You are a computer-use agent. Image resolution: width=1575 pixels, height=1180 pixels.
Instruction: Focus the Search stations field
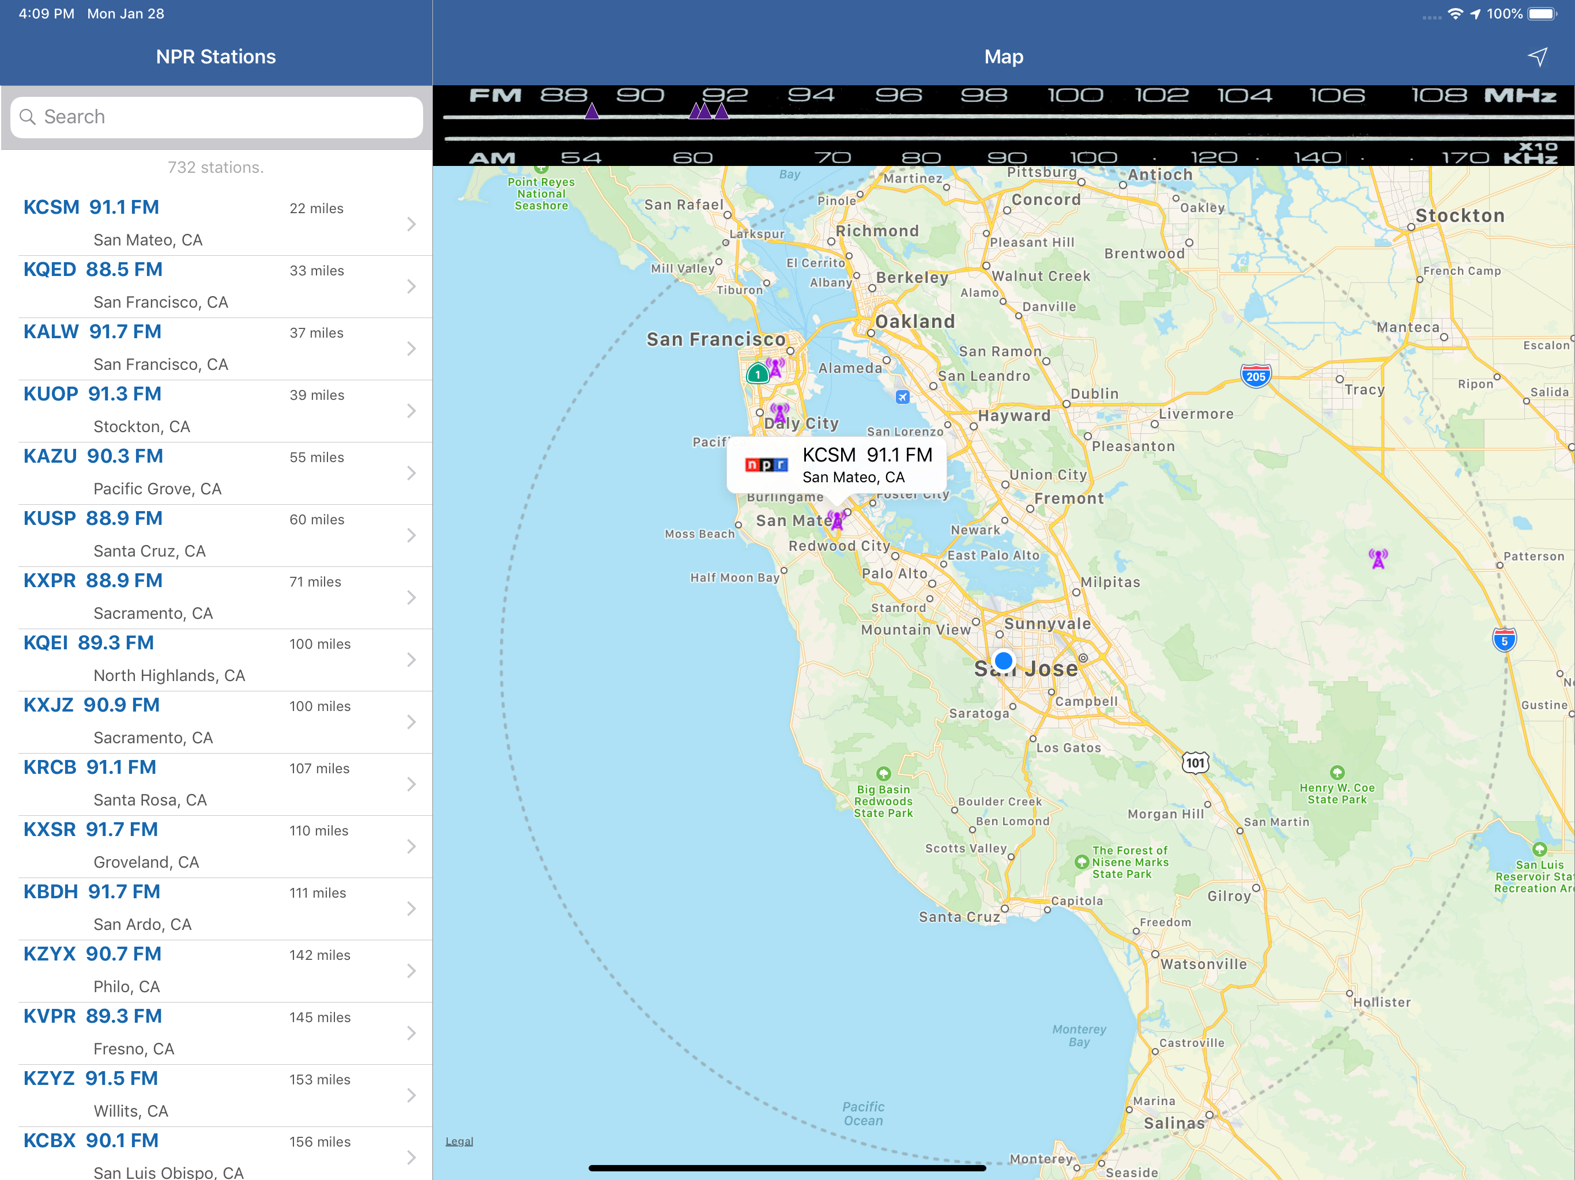216,118
